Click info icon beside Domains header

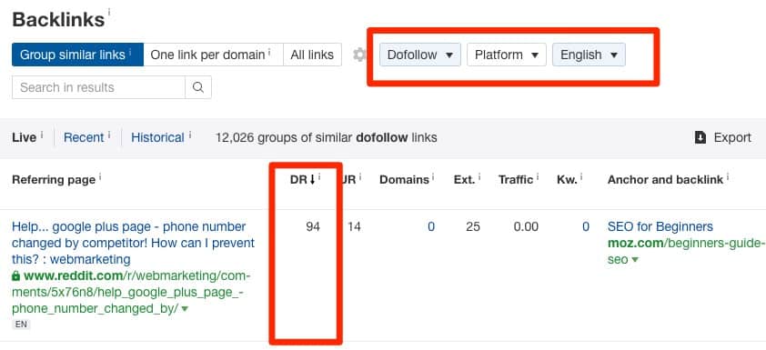coord(433,176)
